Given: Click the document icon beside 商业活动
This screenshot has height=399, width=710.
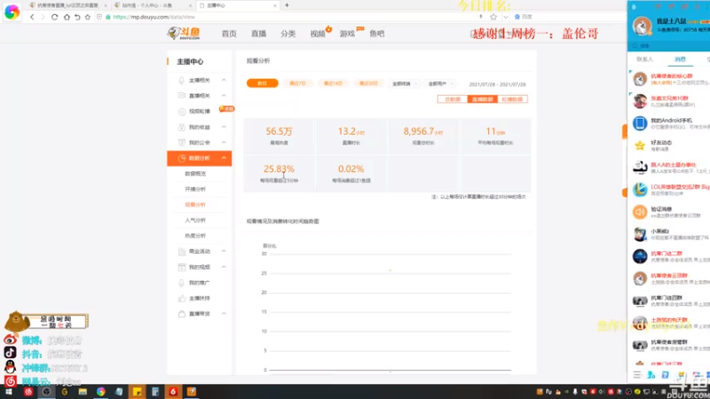Looking at the screenshot, I should pos(182,251).
